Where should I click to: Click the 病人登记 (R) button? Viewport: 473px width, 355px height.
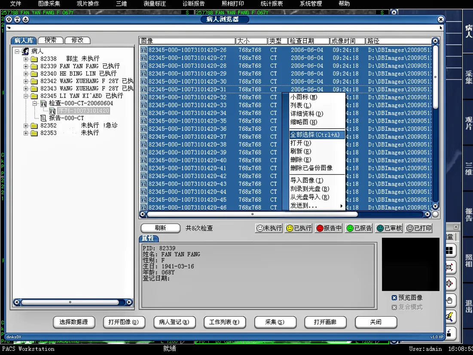point(174,322)
